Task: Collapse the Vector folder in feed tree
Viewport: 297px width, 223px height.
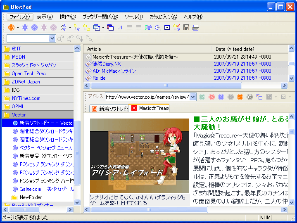Action: click(x=38, y=115)
